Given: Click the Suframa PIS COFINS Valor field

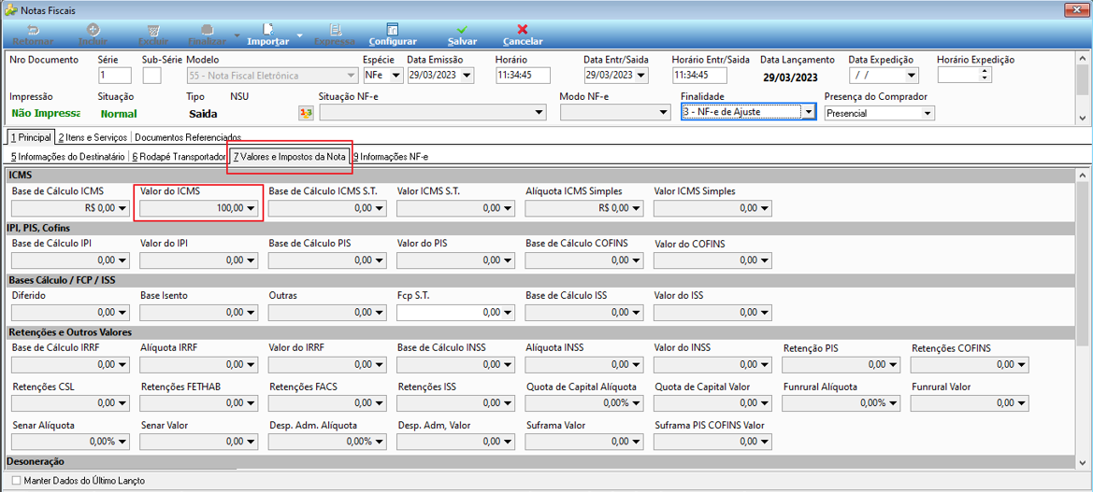Looking at the screenshot, I should tap(712, 442).
